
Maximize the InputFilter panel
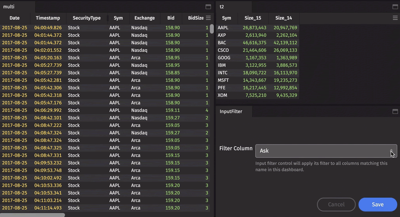tap(395, 111)
